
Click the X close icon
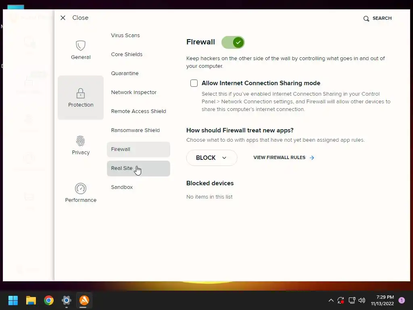[63, 18]
